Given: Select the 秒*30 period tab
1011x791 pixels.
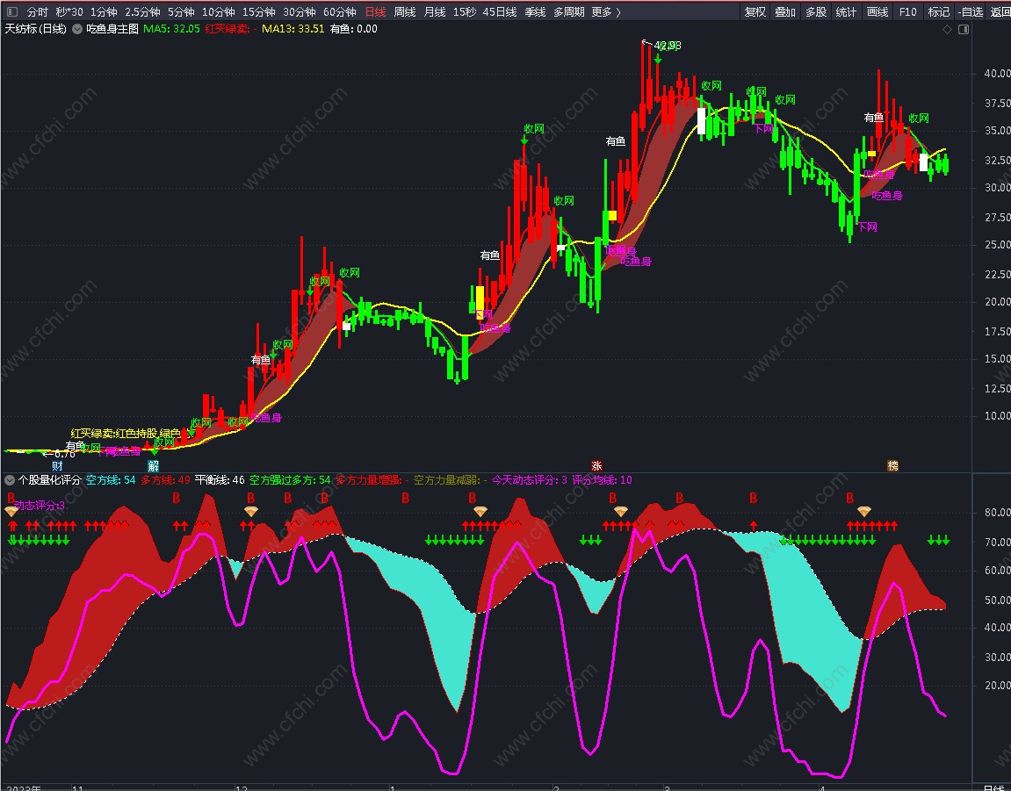Looking at the screenshot, I should tap(69, 11).
